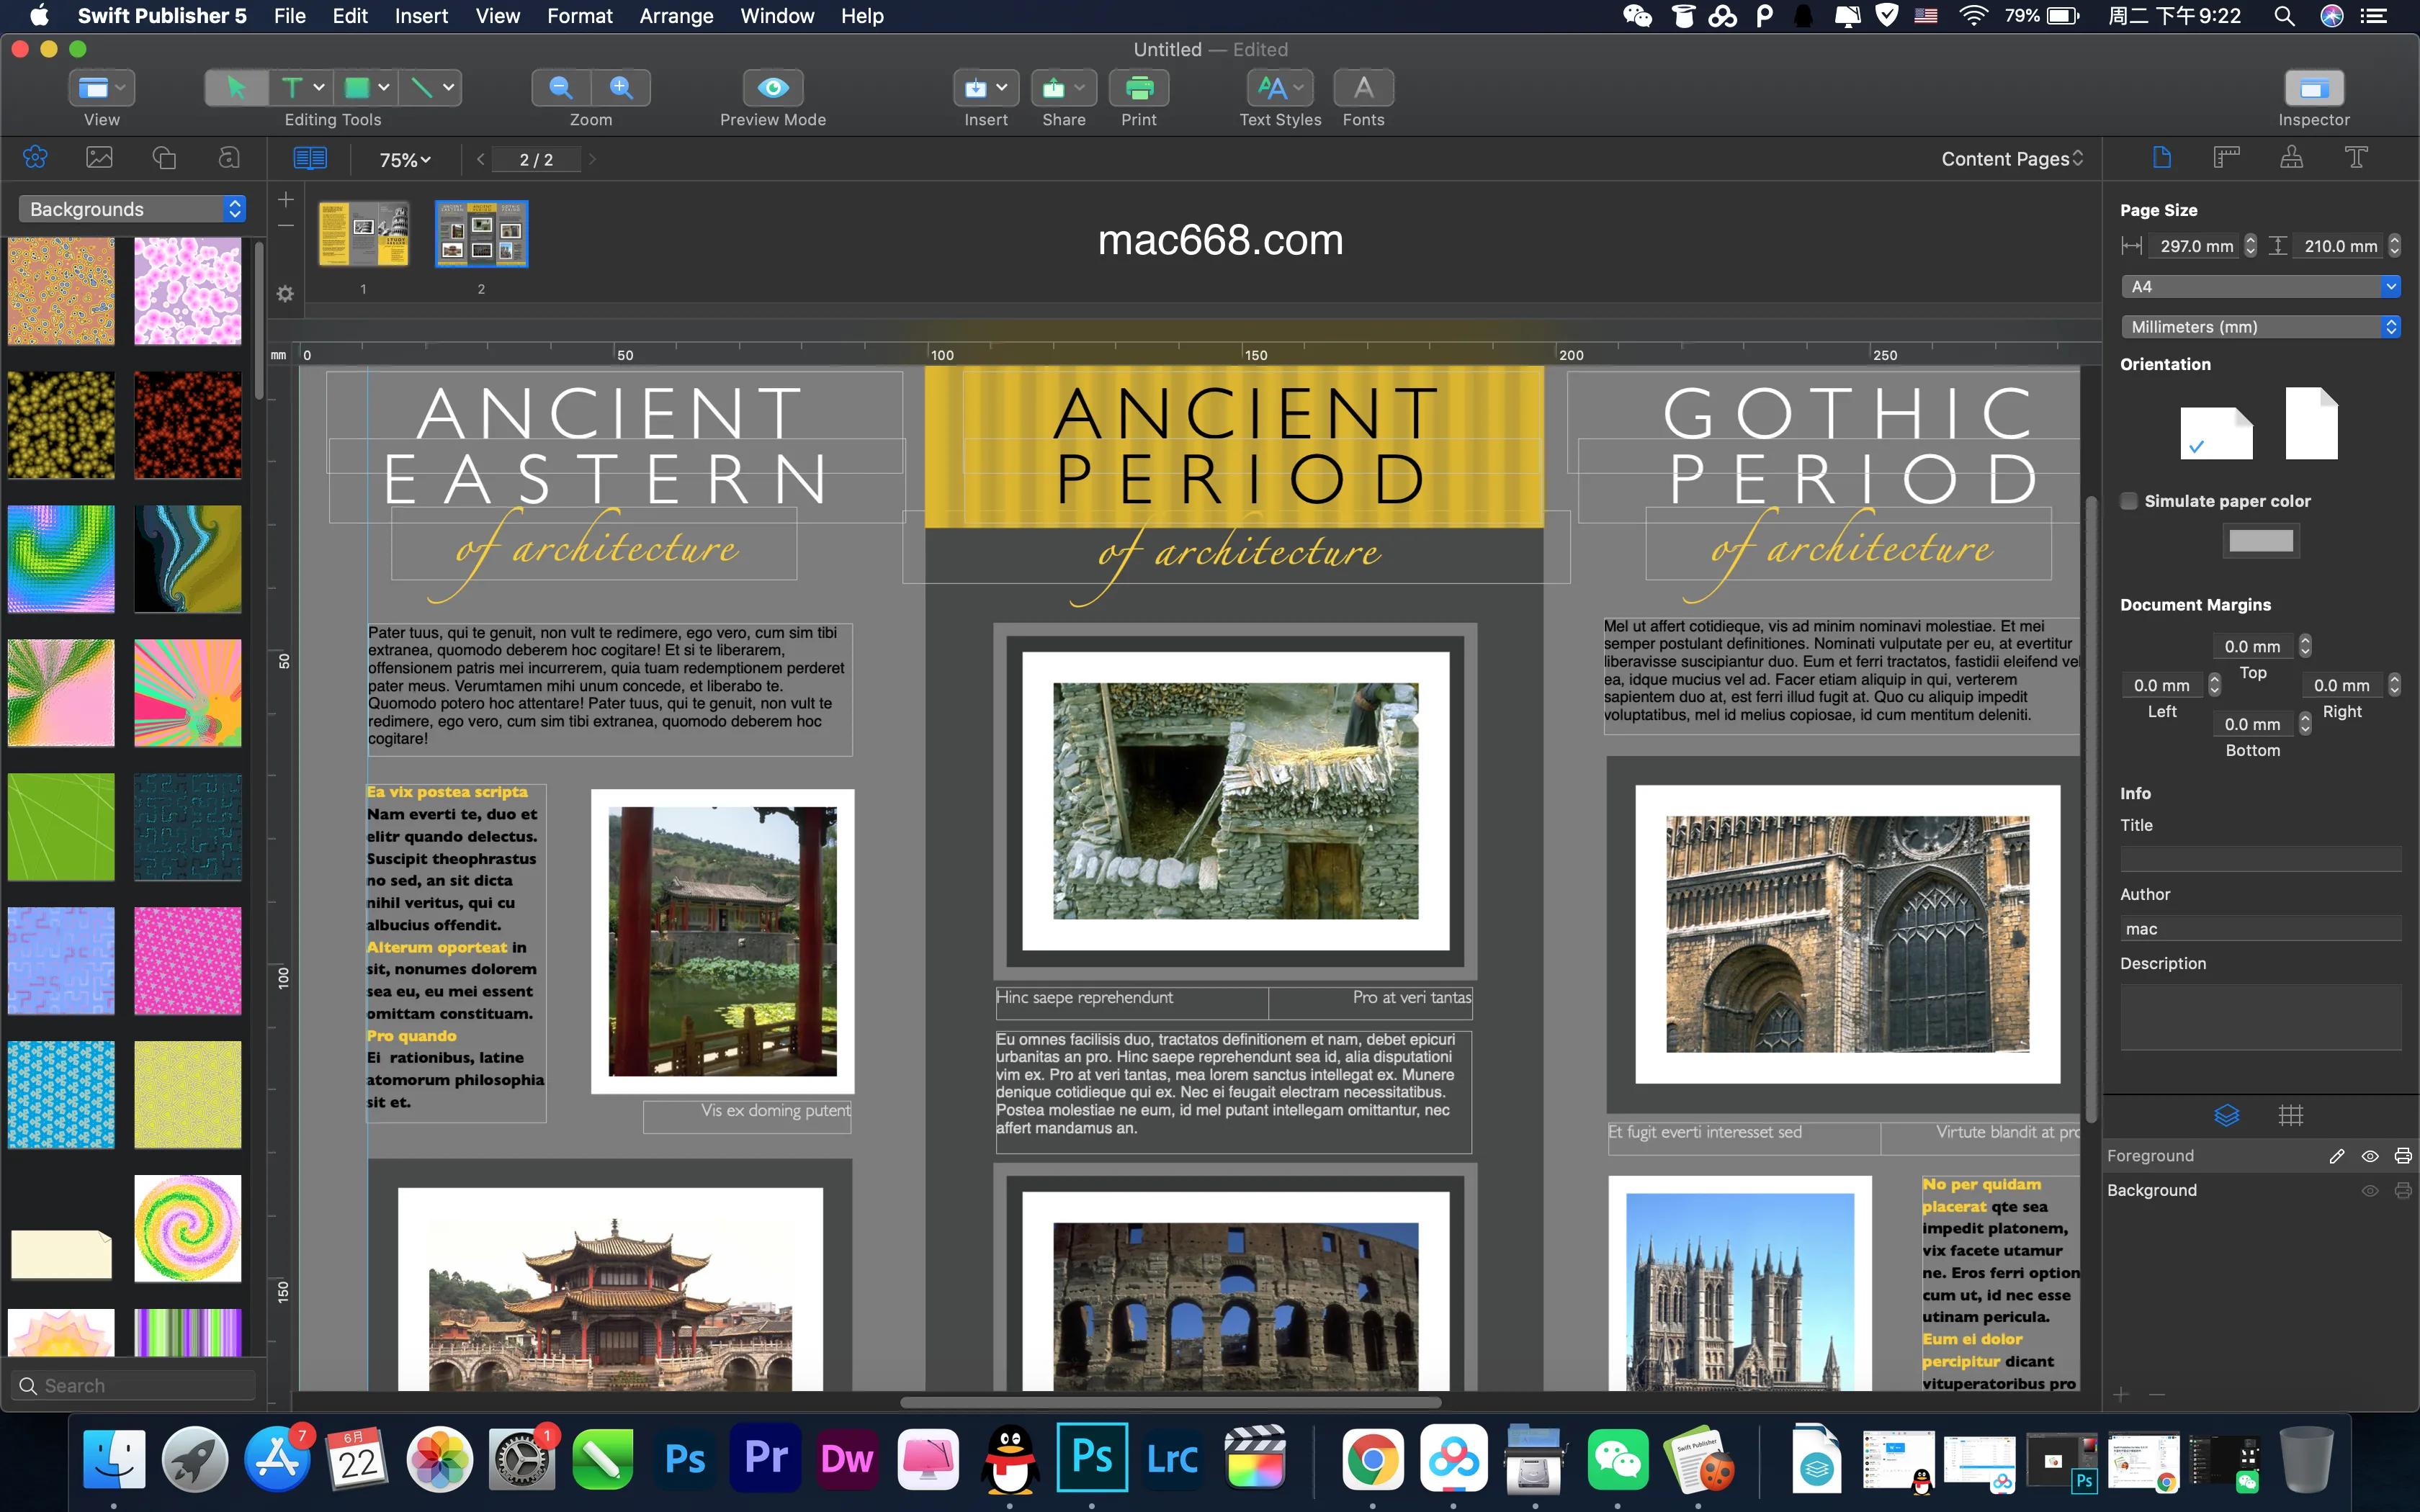Screen dimensions: 2420x1512
Task: Expand the A4 paper size dropdown
Action: (2260, 287)
